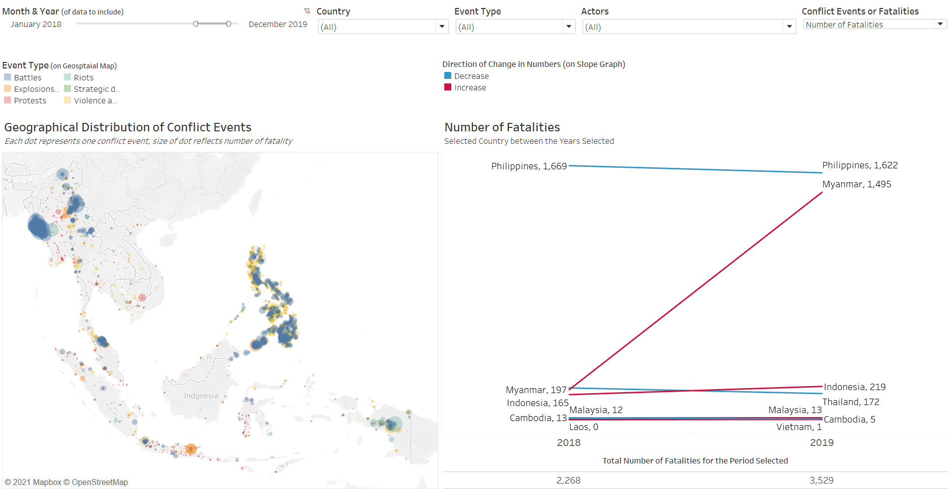
Task: Highlight the Protests legend entry
Action: click(30, 100)
